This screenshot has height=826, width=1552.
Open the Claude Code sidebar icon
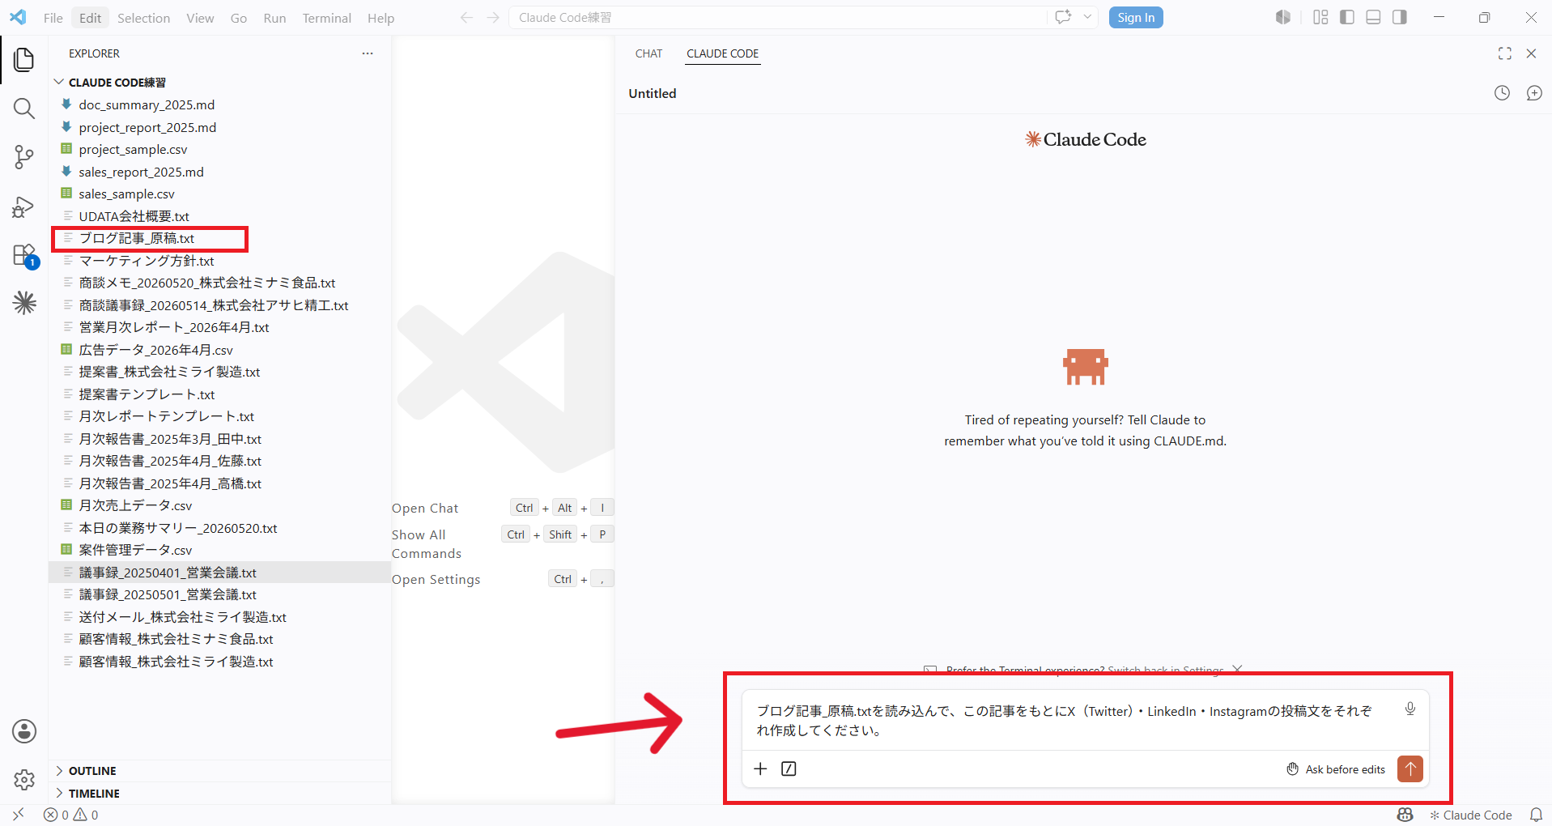(x=24, y=303)
